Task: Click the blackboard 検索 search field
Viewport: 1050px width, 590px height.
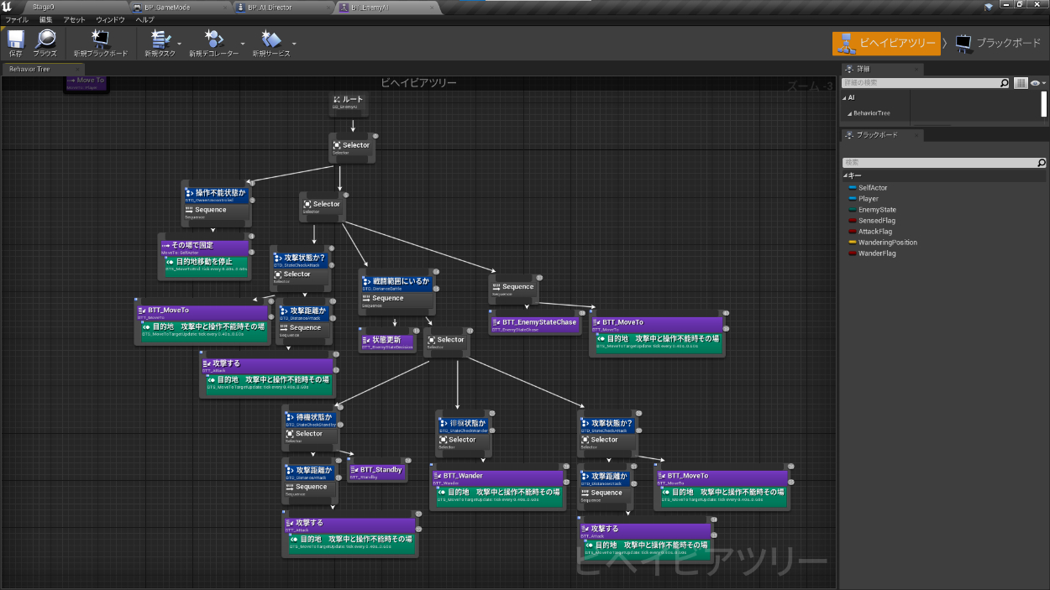Action: (x=939, y=163)
